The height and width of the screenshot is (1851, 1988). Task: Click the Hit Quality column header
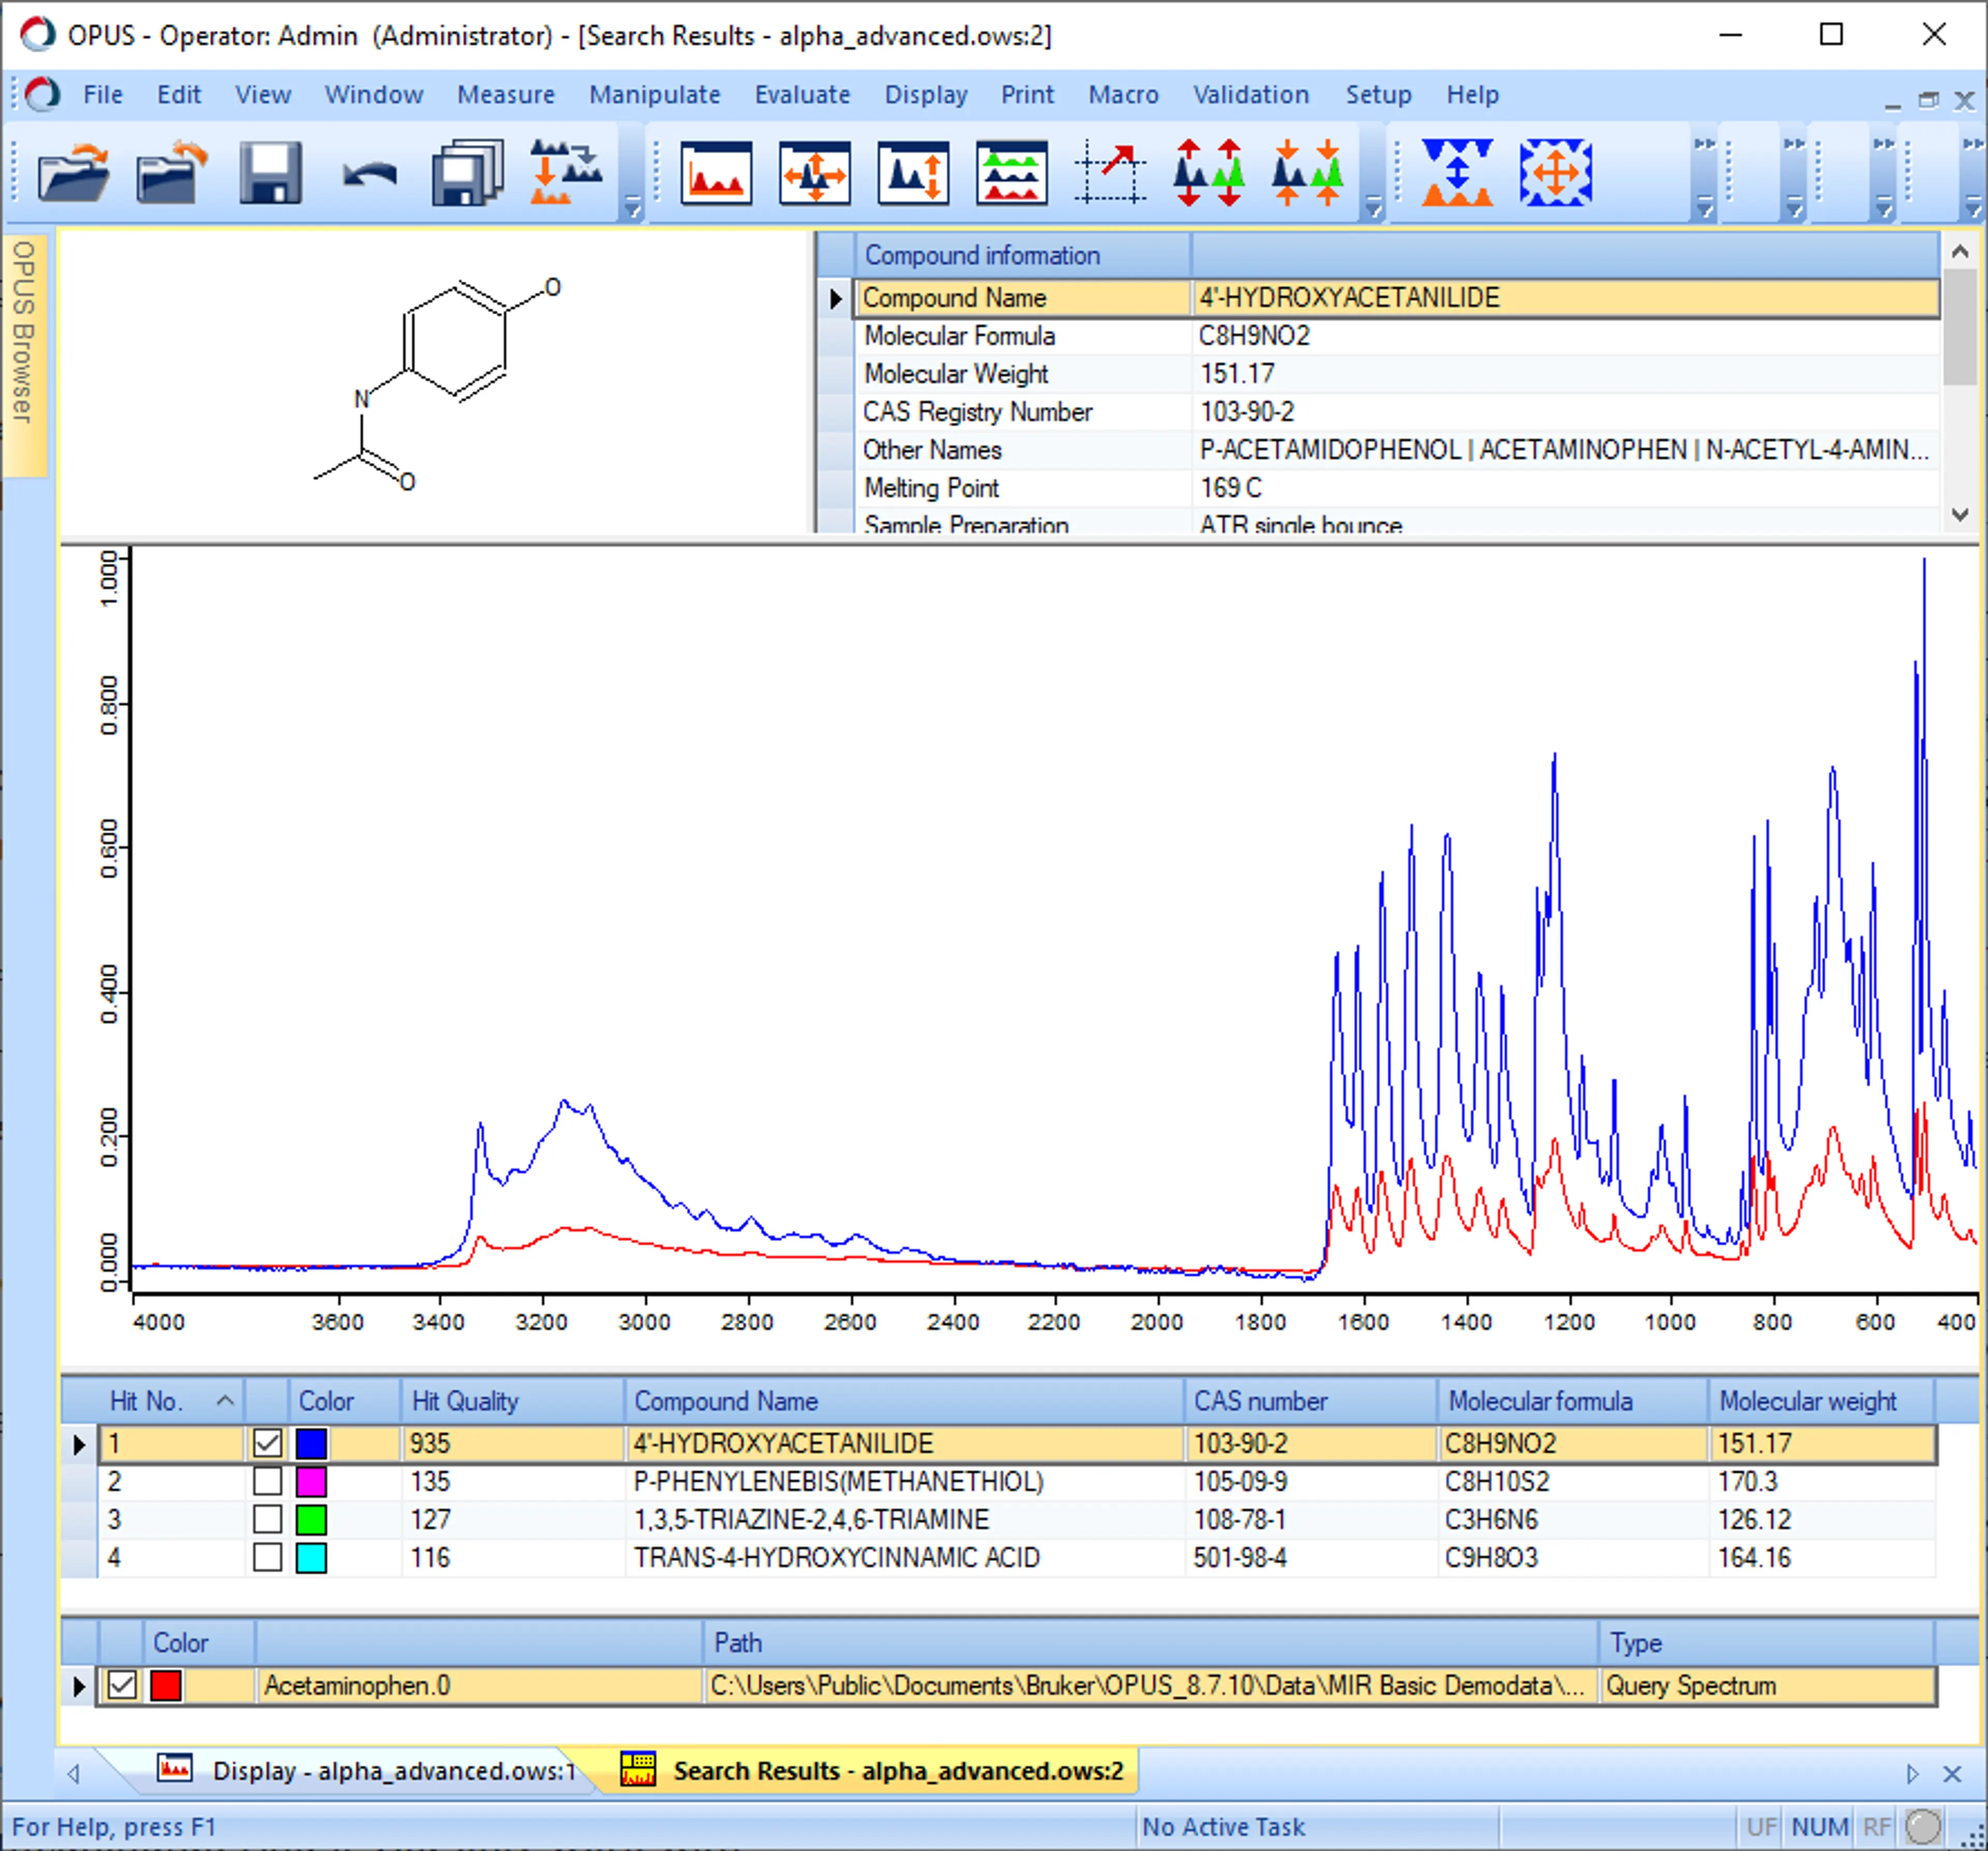point(512,1401)
